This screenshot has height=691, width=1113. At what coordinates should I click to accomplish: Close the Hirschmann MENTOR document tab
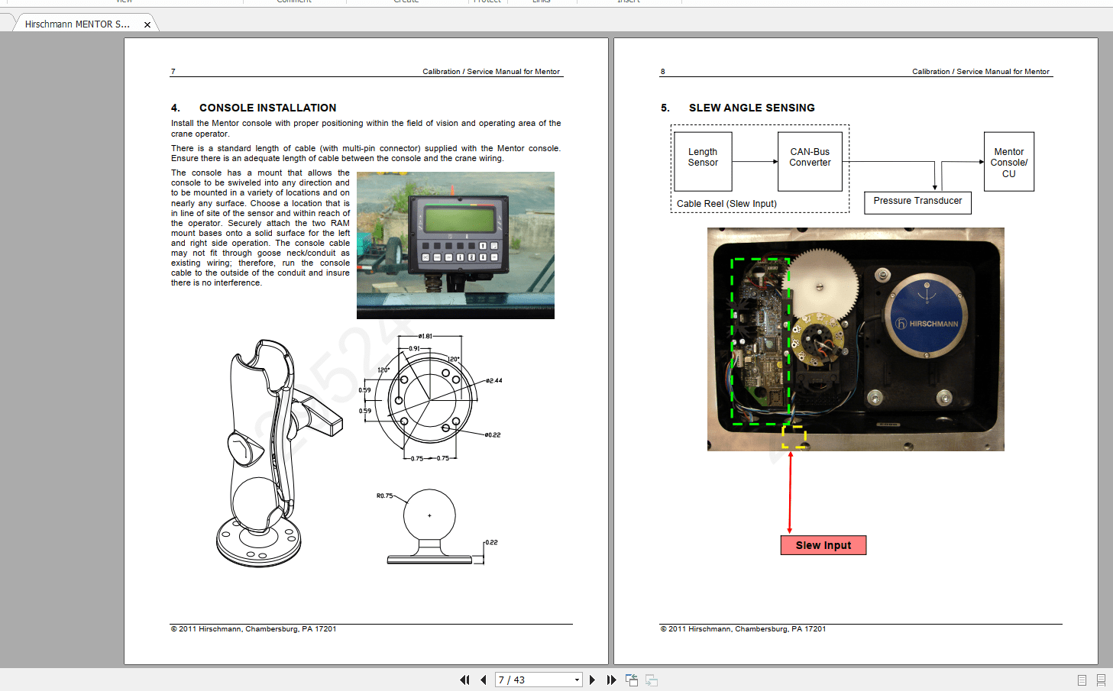(x=147, y=24)
